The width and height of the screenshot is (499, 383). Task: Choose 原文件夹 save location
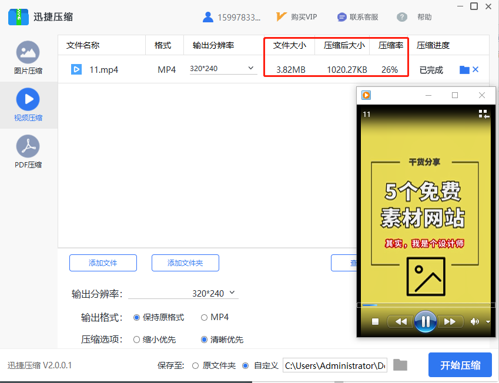tap(195, 366)
